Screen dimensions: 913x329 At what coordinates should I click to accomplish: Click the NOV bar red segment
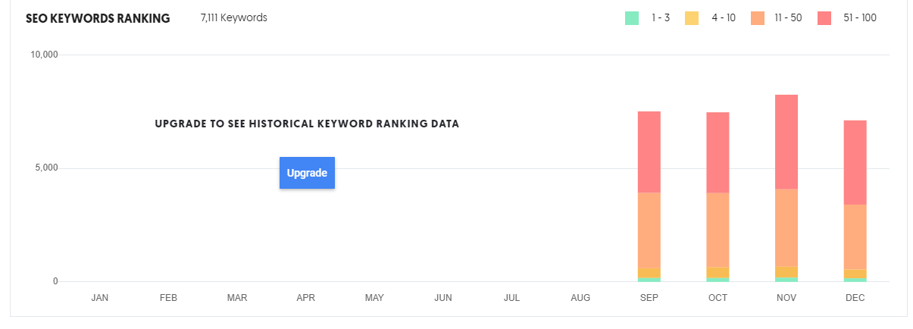point(786,142)
